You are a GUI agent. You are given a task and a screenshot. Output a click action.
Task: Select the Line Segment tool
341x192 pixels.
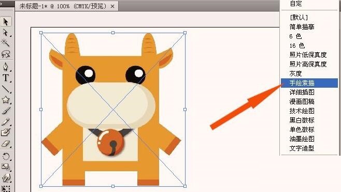[x=6, y=89]
